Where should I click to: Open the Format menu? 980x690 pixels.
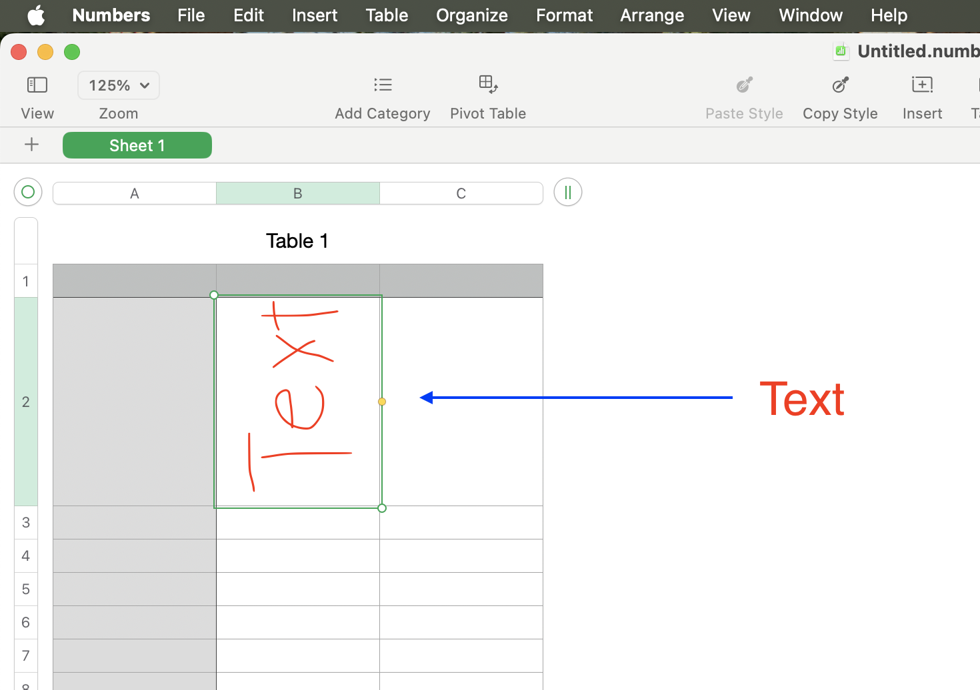pos(564,15)
